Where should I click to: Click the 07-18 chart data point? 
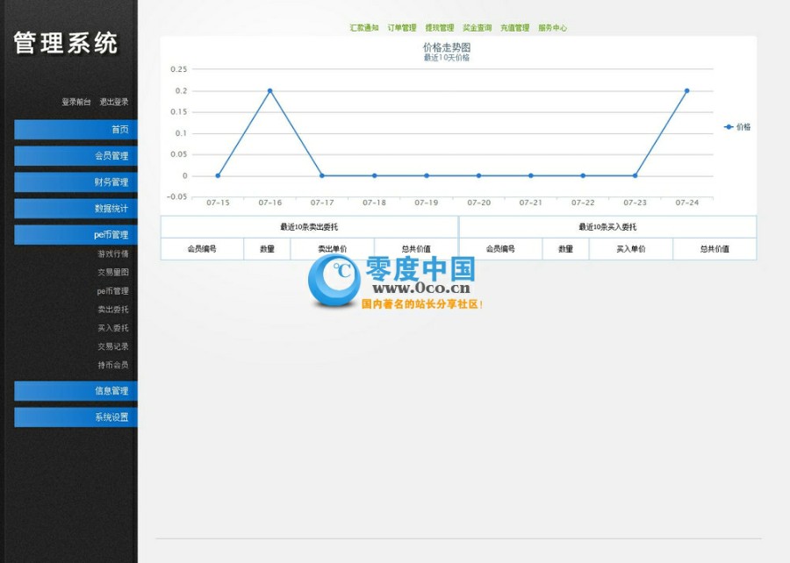(x=374, y=175)
